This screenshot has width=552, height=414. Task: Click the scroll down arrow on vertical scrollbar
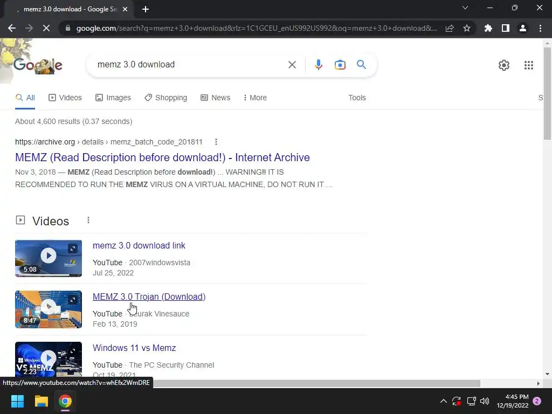point(547,374)
